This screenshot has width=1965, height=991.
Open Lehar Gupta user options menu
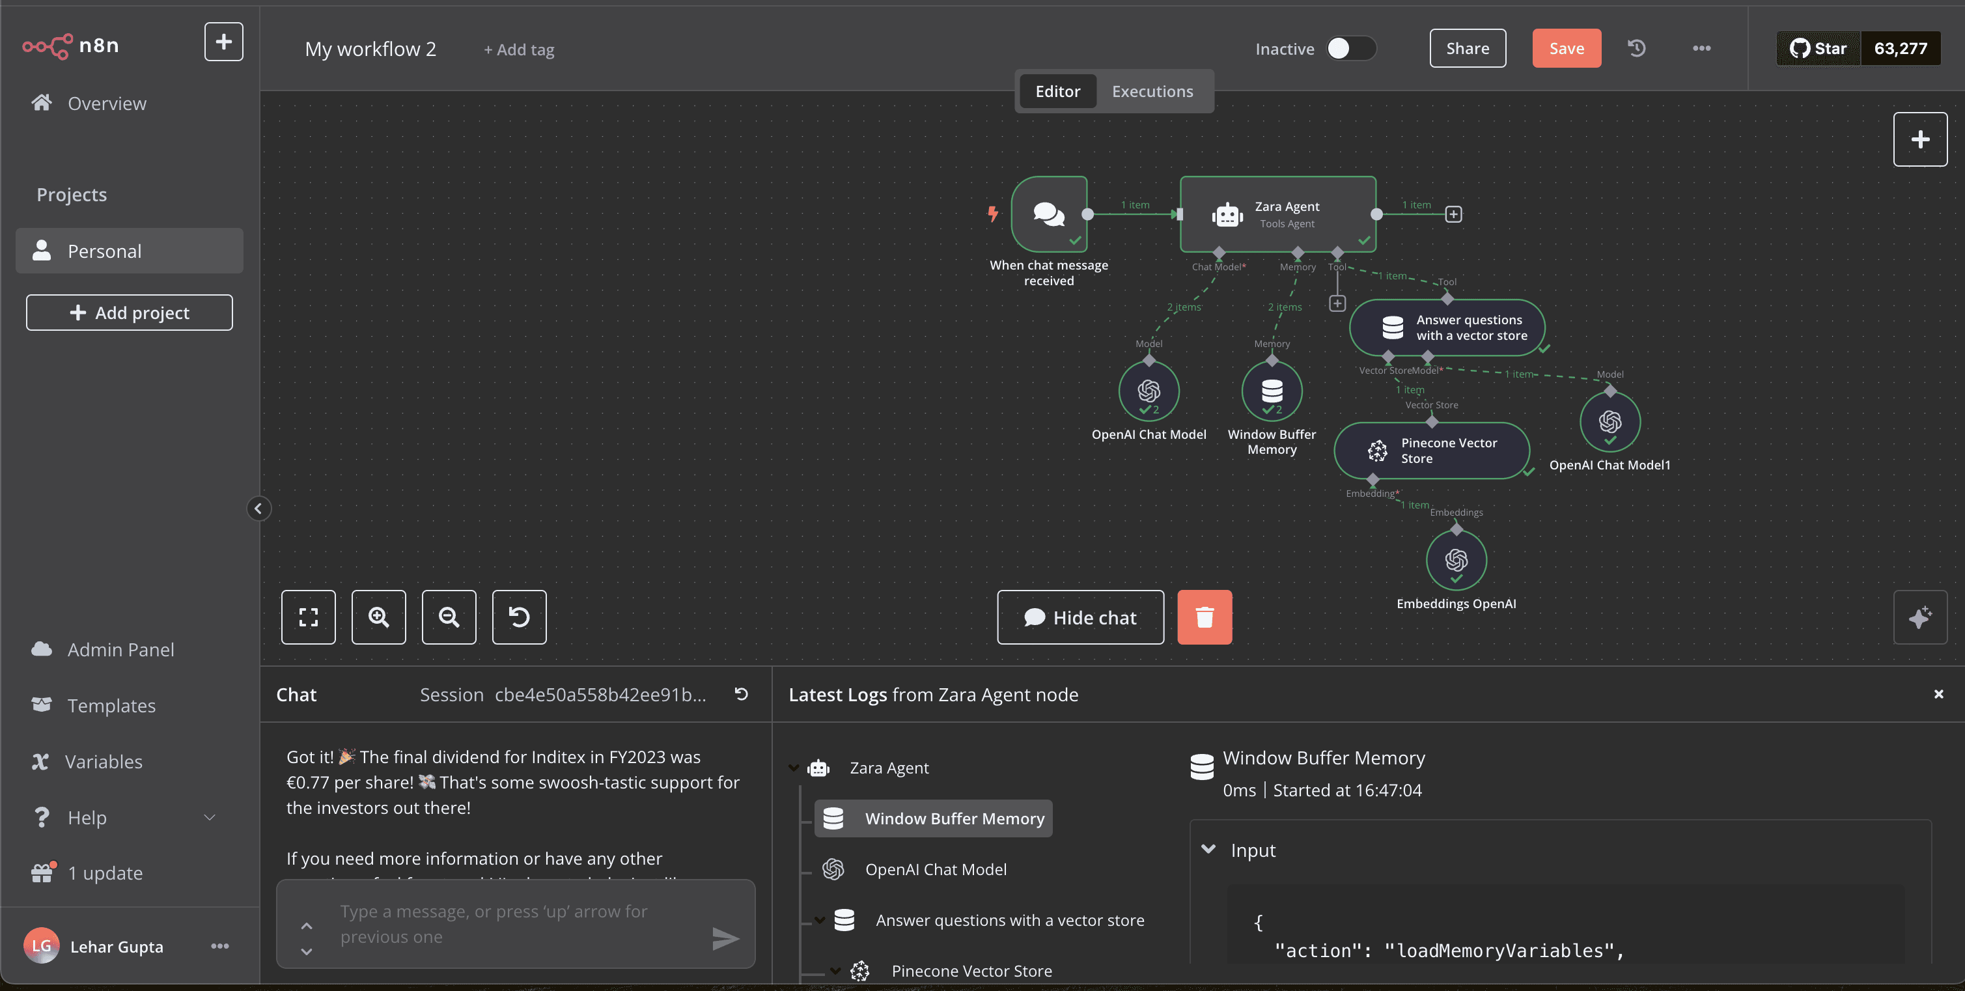[219, 947]
